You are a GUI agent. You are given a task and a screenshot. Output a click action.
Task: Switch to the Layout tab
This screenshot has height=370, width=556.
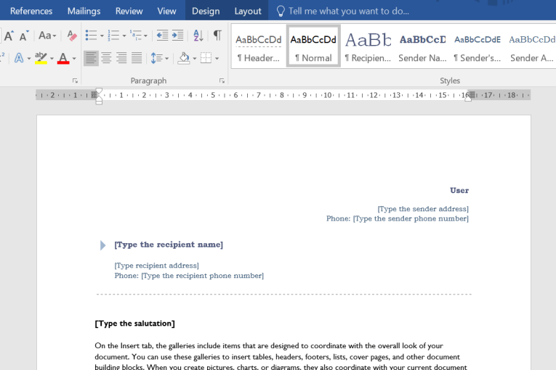[248, 11]
